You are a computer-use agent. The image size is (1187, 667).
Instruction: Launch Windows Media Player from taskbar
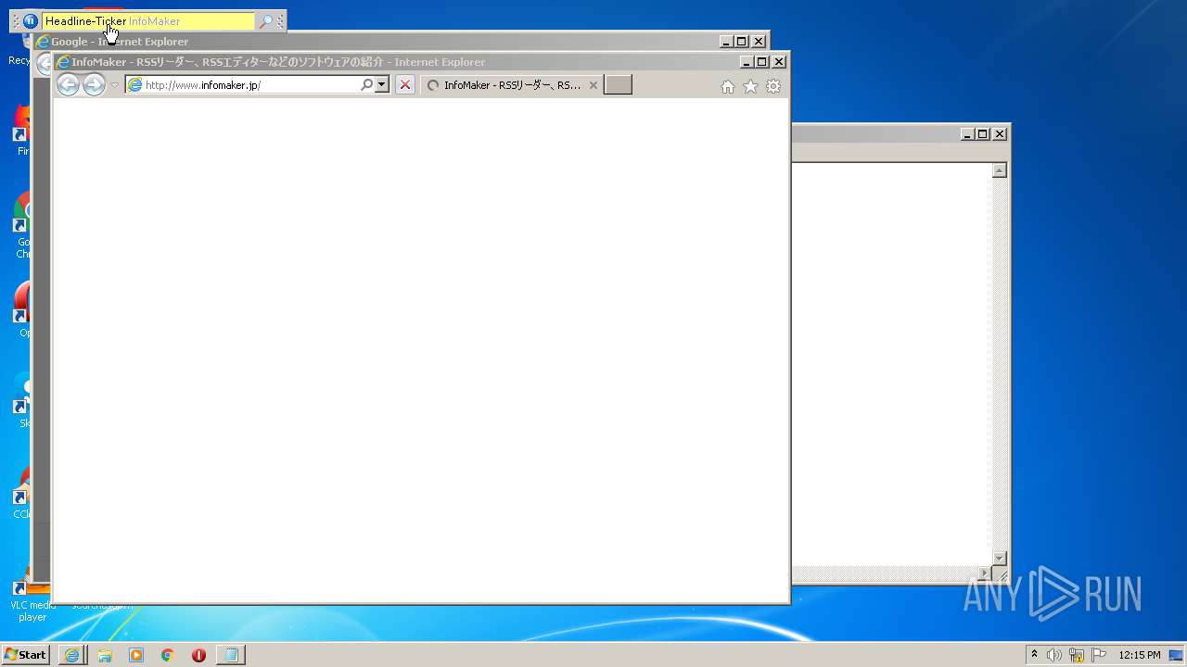pyautogui.click(x=136, y=655)
